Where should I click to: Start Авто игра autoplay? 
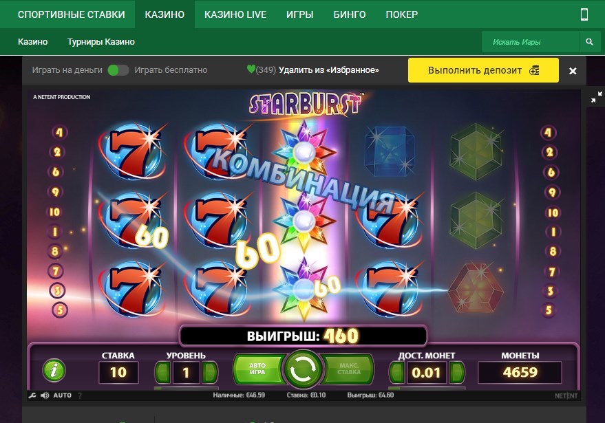(x=257, y=369)
